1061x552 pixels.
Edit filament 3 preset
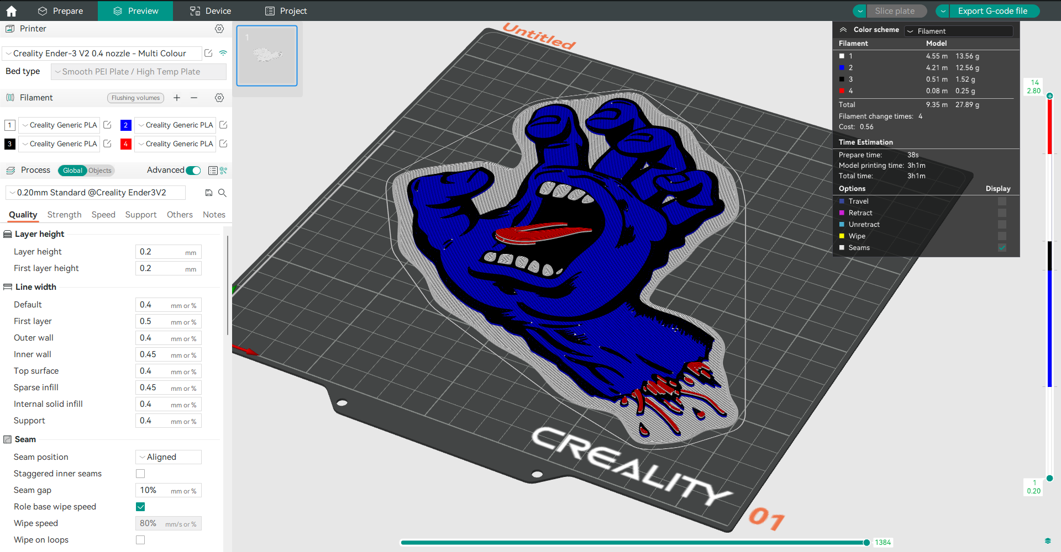[108, 144]
